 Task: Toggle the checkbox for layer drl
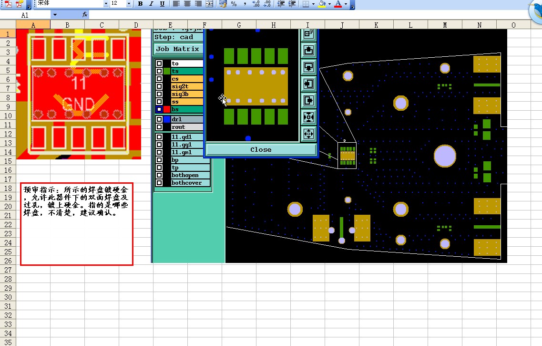point(159,119)
